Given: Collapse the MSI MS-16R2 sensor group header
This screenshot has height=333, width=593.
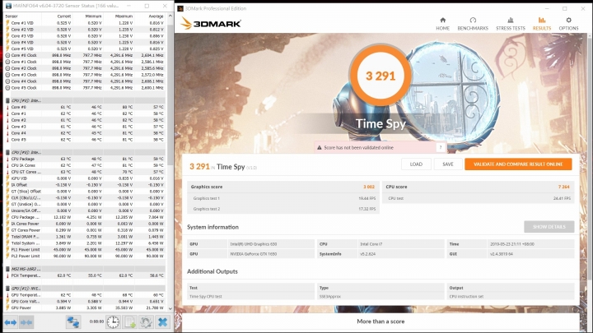Looking at the screenshot, I should tap(85, 269).
